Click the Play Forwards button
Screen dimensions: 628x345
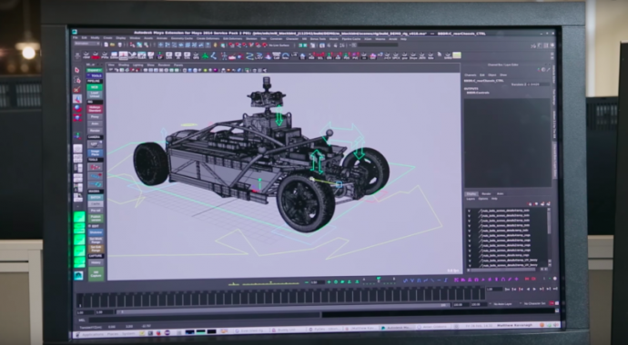pos(534,289)
